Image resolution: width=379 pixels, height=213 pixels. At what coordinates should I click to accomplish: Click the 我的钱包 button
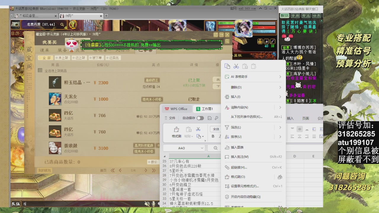pyautogui.click(x=44, y=170)
